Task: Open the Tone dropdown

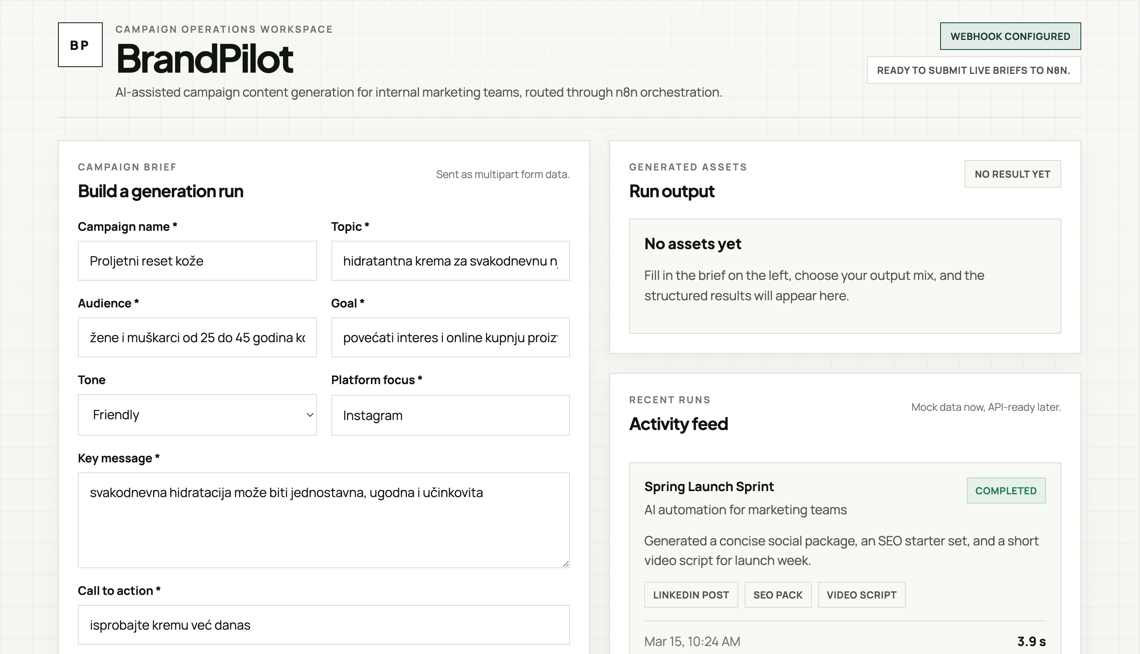Action: [197, 414]
